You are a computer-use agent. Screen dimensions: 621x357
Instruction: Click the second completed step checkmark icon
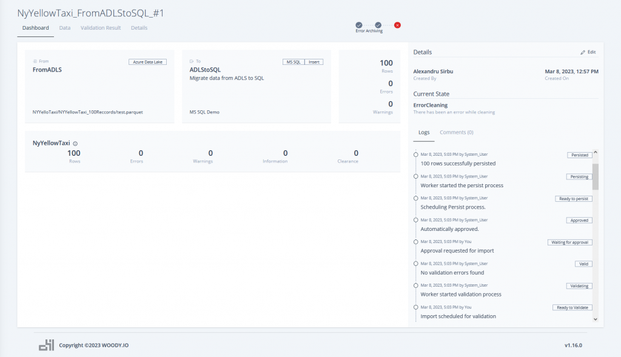[x=378, y=25]
